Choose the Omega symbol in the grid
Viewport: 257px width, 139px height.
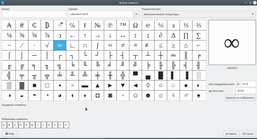(x=135, y=25)
